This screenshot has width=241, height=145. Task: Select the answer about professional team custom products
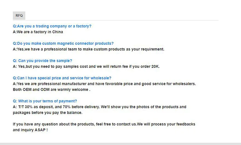(88, 49)
